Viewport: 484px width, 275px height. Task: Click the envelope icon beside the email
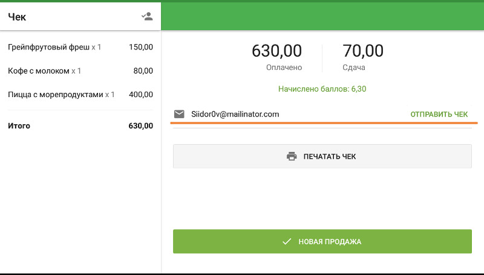(x=179, y=114)
